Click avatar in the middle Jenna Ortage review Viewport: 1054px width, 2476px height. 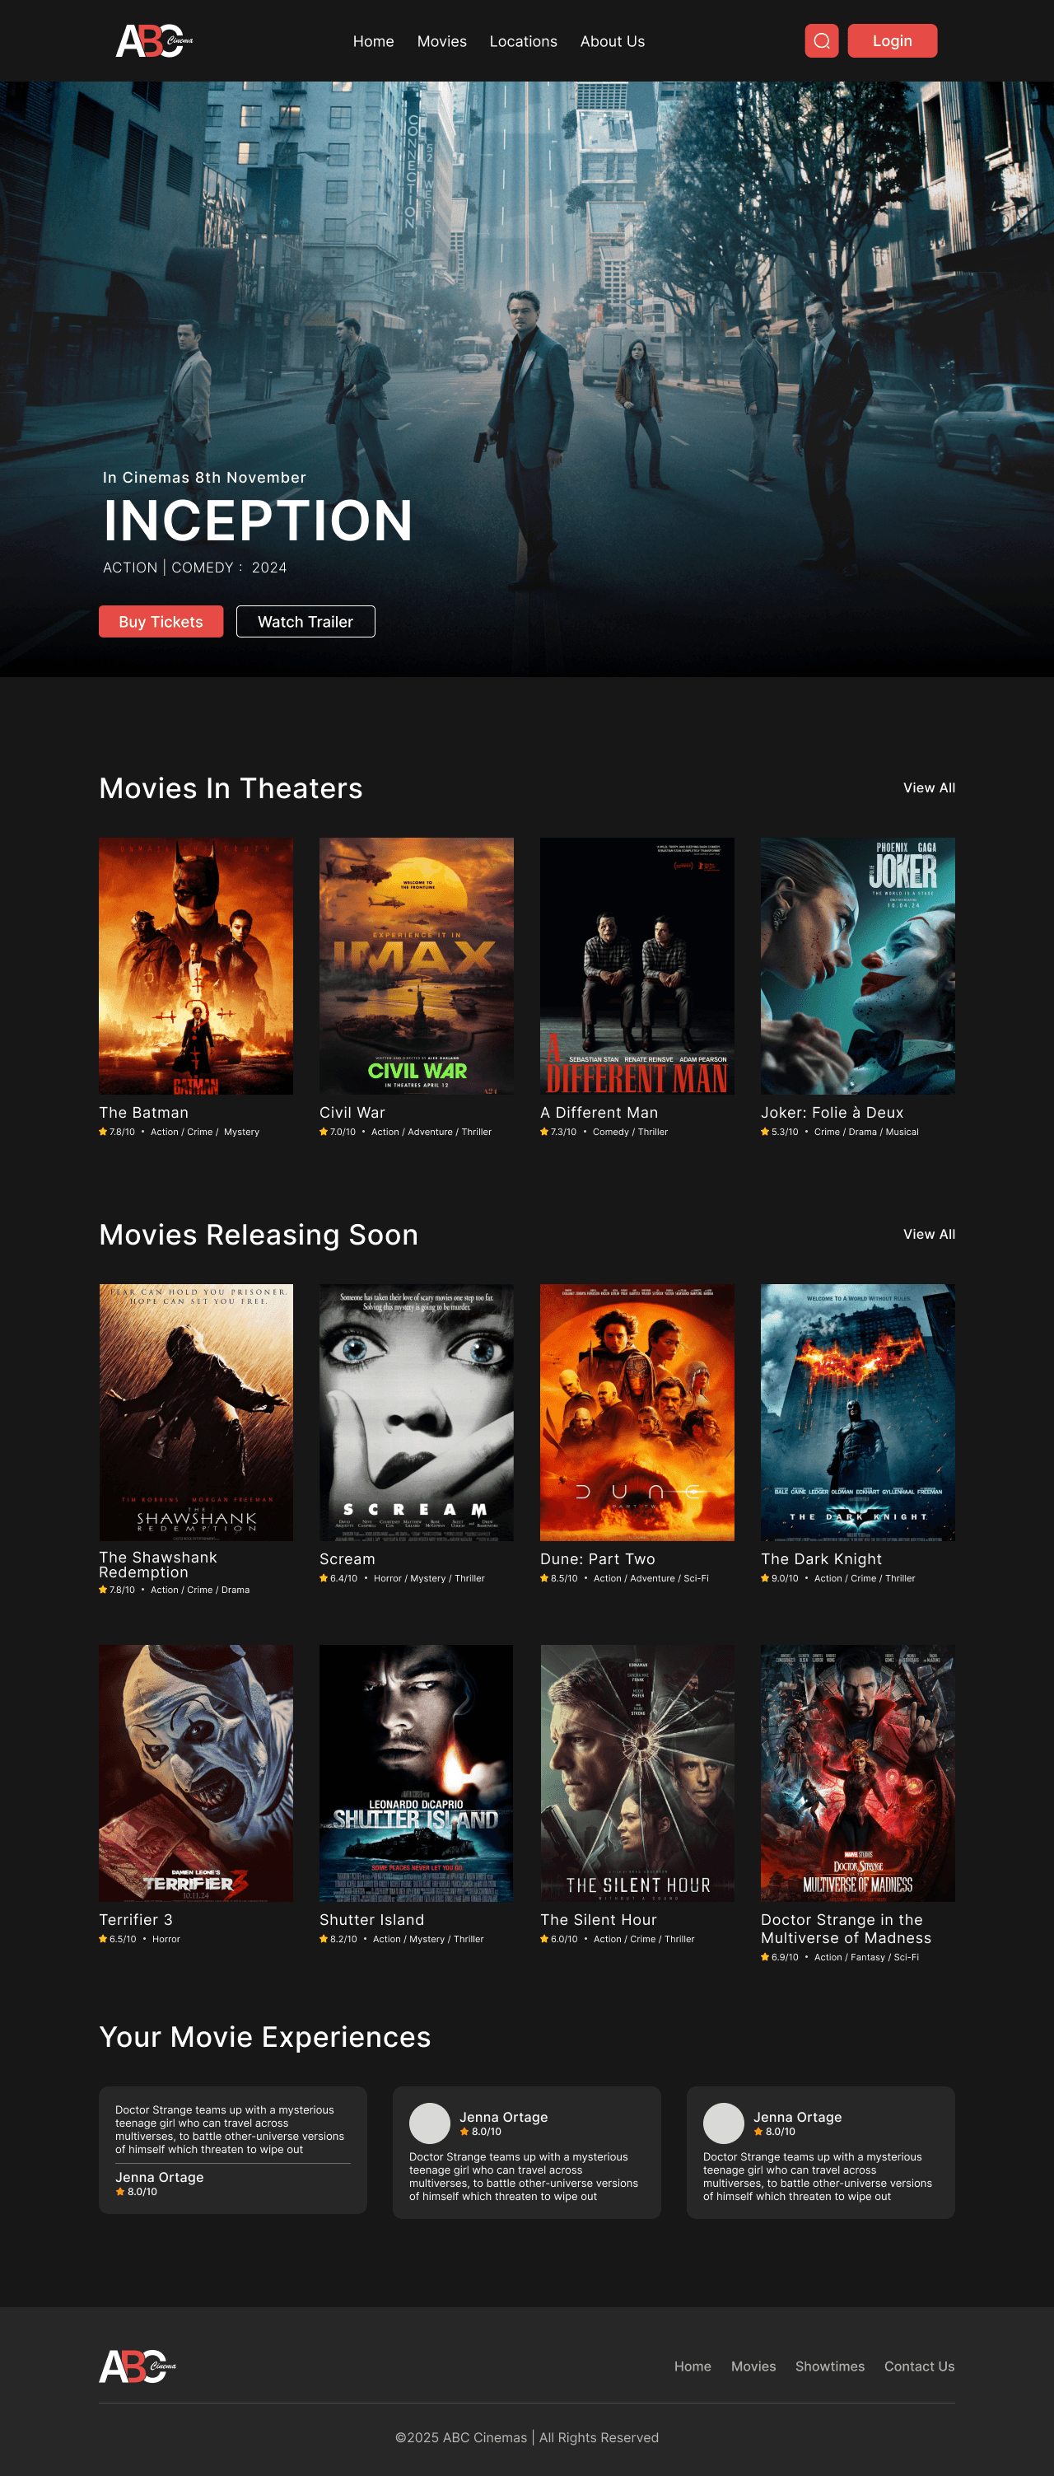point(430,2123)
